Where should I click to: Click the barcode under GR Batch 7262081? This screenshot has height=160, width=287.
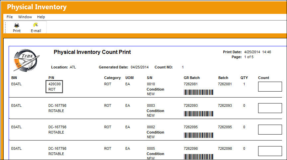199,92
